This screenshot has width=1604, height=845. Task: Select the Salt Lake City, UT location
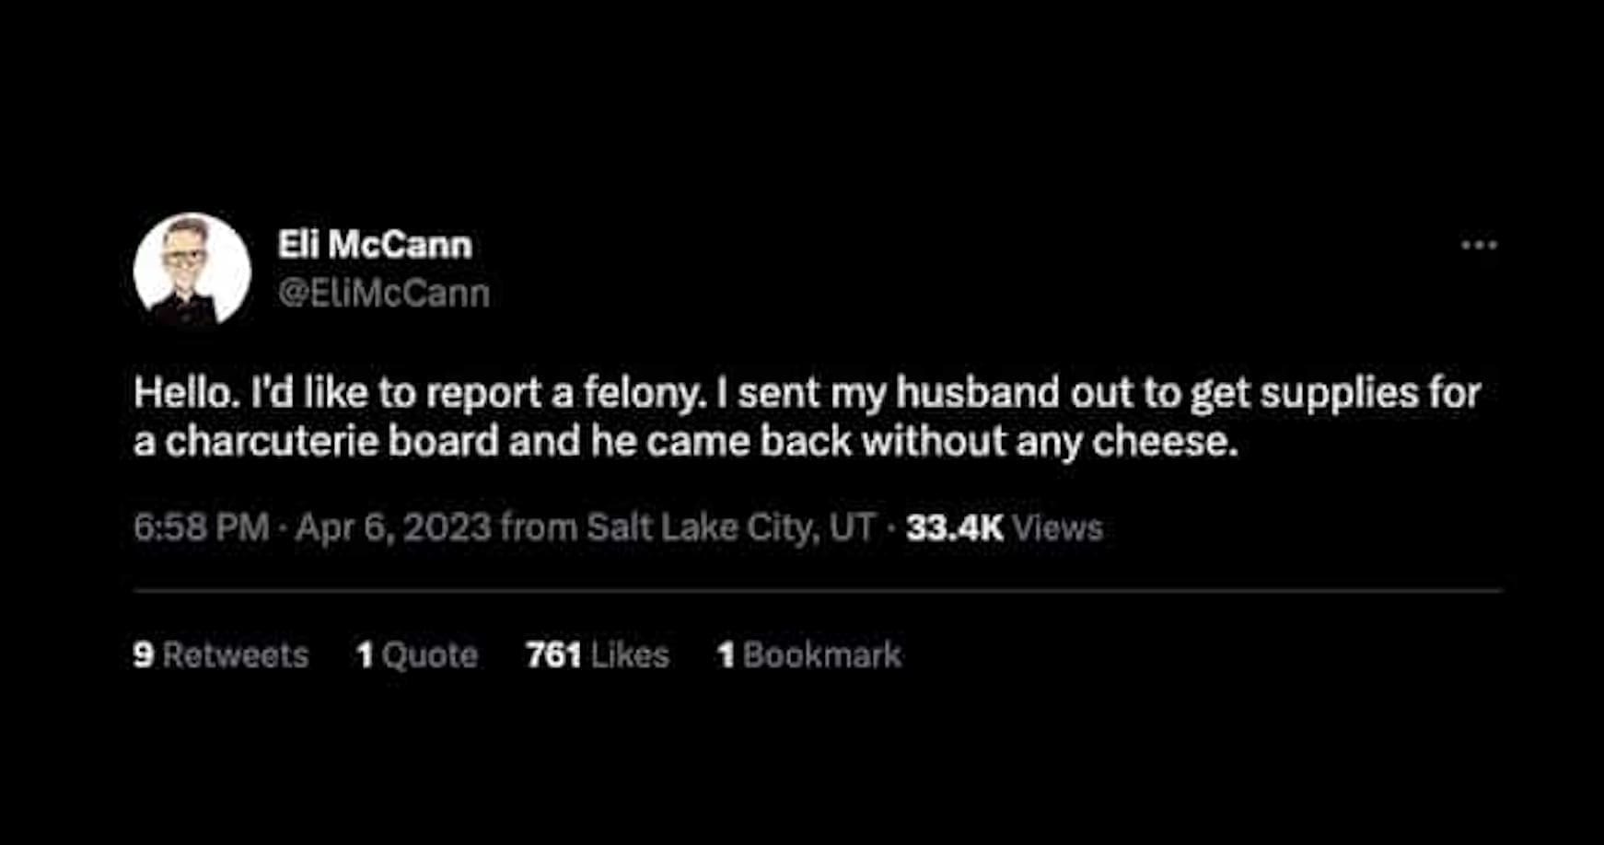click(730, 527)
